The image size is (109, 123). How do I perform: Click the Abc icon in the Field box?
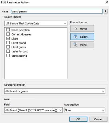coord(7,110)
